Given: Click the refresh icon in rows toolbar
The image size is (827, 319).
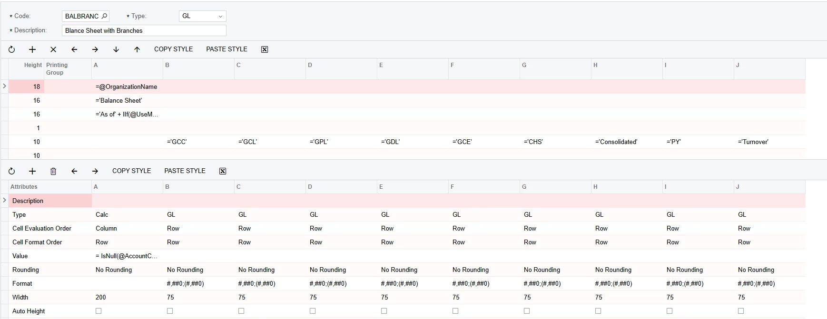Looking at the screenshot, I should point(12,49).
